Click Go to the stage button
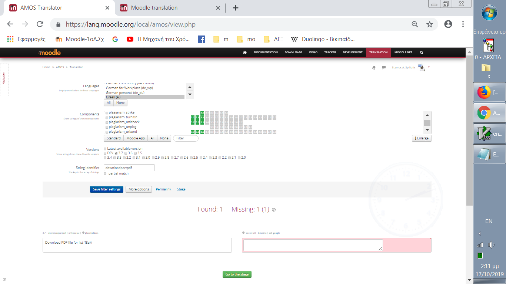 (237, 274)
